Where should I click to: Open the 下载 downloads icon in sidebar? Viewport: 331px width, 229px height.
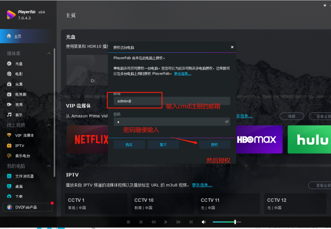(x=9, y=196)
